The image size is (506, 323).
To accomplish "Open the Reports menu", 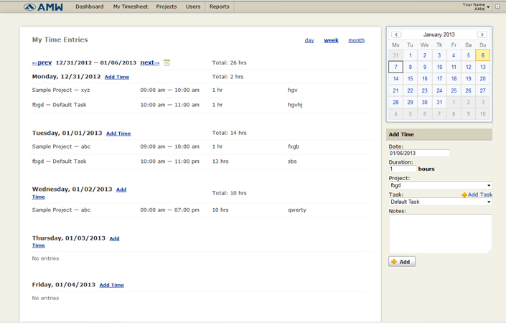I will (219, 6).
